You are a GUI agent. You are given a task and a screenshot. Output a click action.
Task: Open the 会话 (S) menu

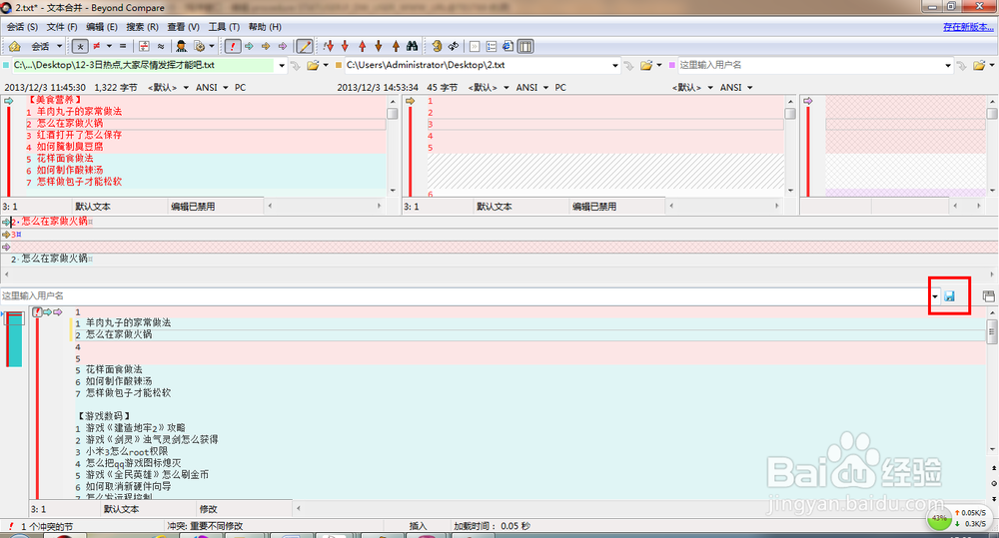22,27
